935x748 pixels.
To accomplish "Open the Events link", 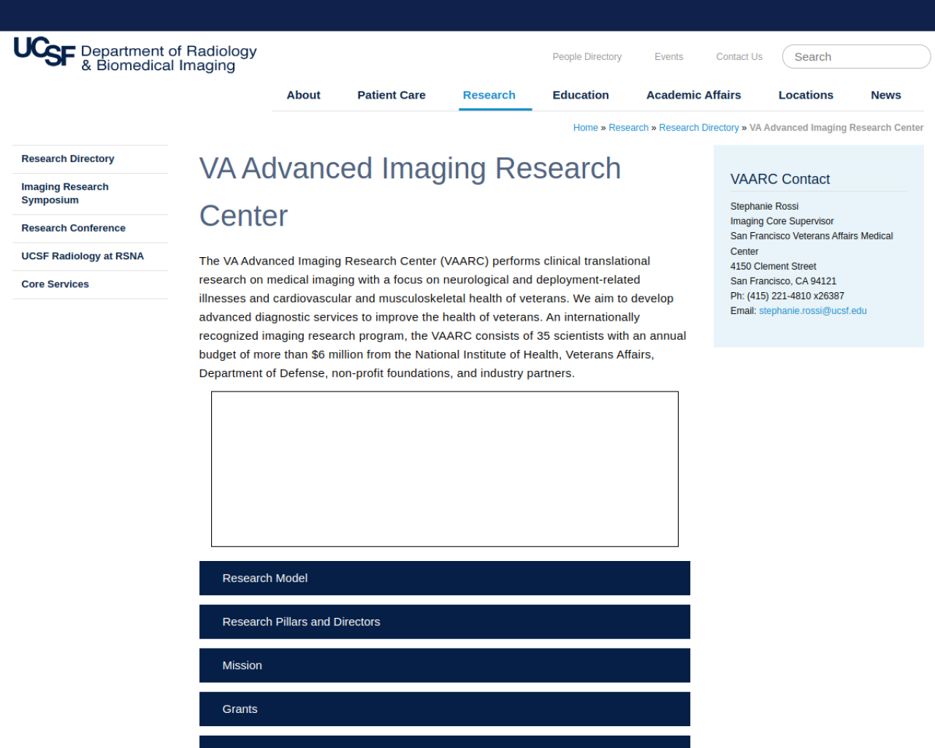I will tap(668, 57).
